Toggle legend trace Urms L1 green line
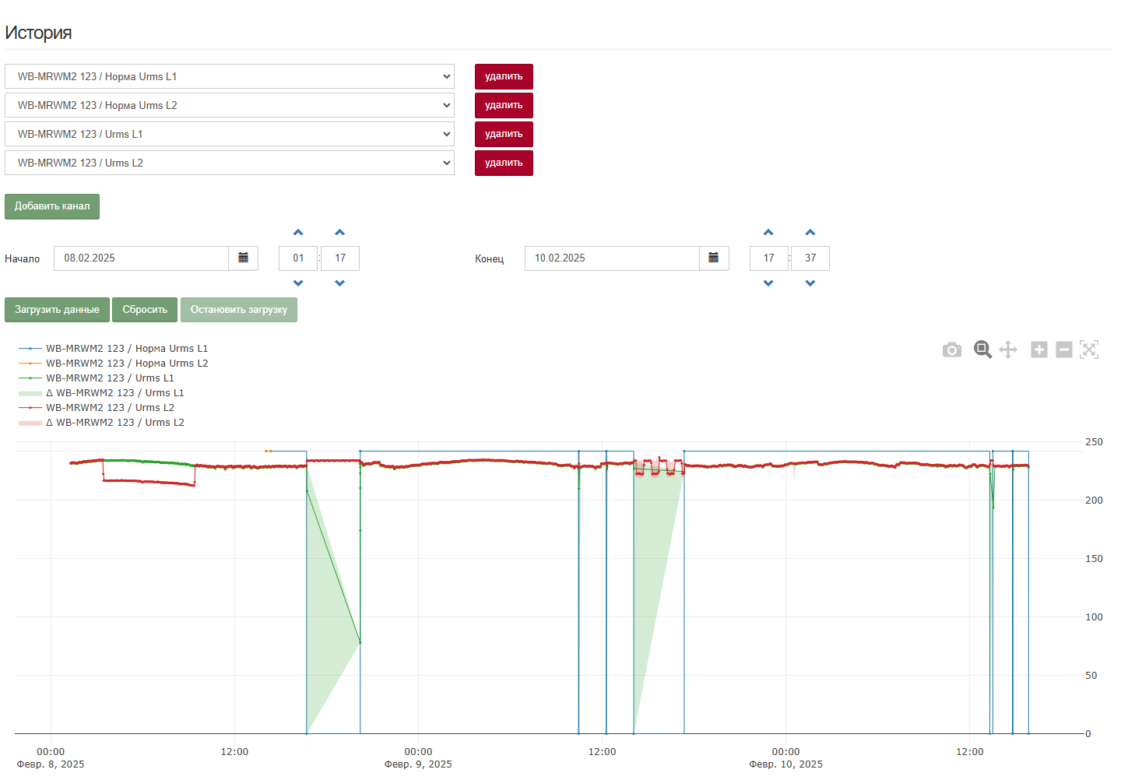The height and width of the screenshot is (780, 1121). click(97, 378)
